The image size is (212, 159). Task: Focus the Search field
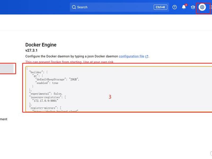point(120,7)
